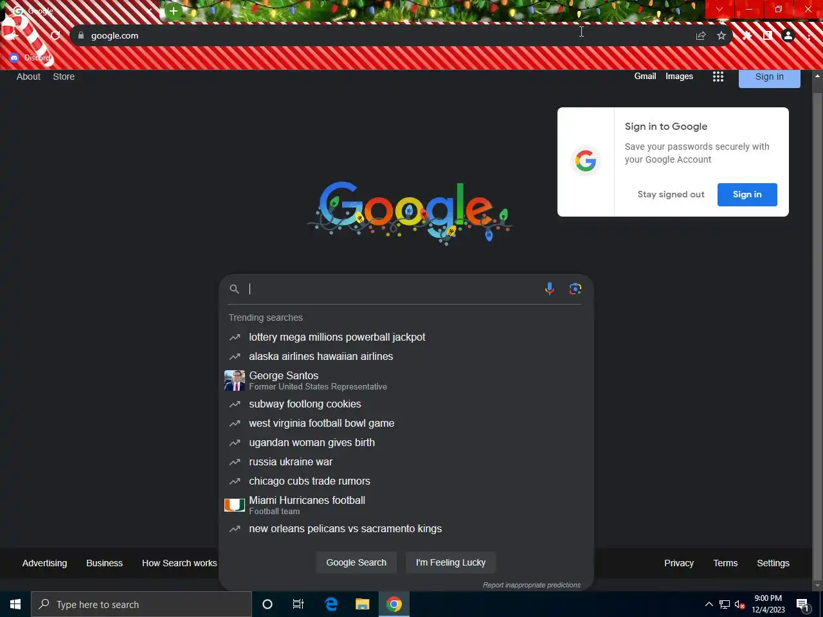
Task: Click the George Santos thumbnail photo
Action: tap(235, 380)
